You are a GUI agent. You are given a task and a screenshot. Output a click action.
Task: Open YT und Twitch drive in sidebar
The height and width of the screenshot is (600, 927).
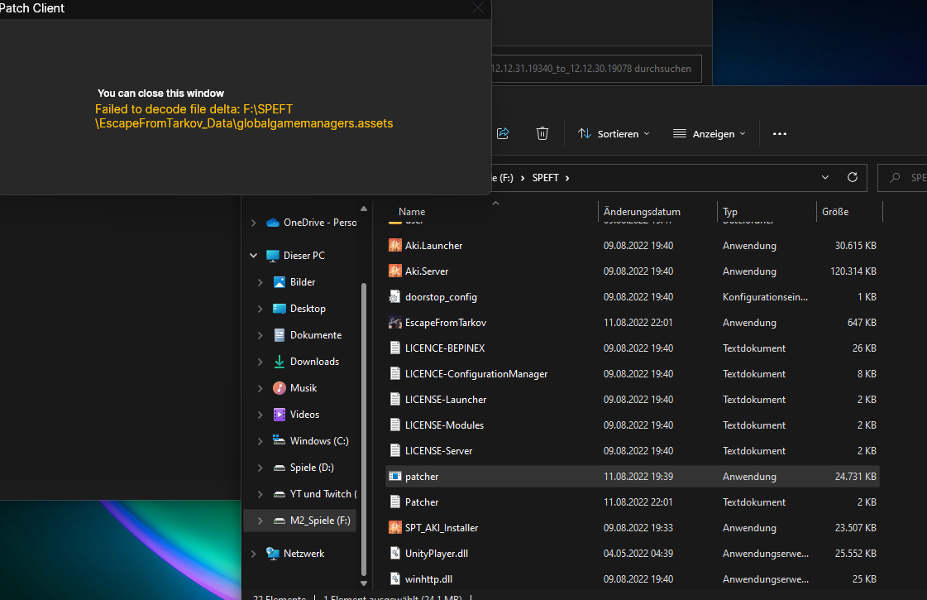[x=323, y=494]
